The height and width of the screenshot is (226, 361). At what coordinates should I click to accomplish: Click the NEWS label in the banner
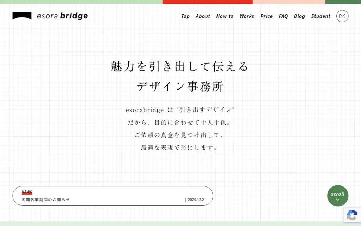[x=27, y=192]
